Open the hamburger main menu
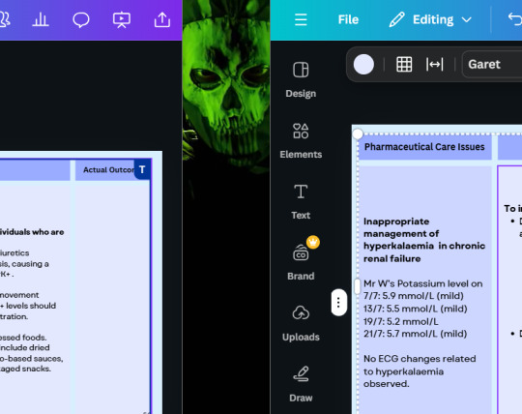 tap(301, 19)
